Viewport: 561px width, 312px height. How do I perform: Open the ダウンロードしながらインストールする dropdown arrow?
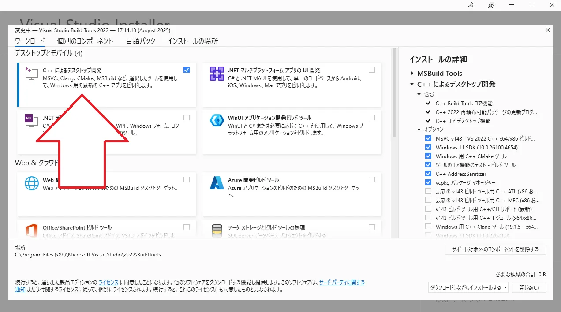pyautogui.click(x=505, y=288)
